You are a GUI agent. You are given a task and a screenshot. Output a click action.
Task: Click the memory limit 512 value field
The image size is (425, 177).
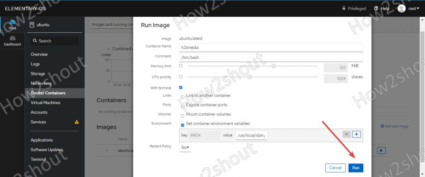pos(336,68)
